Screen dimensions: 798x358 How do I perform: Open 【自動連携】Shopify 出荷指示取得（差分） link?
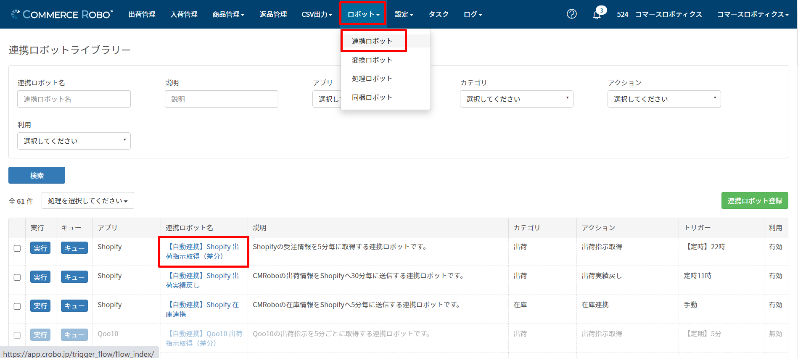pos(202,251)
